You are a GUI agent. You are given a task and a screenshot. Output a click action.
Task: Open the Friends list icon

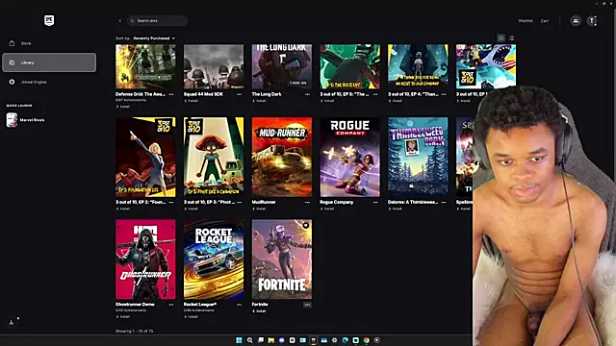pos(576,21)
